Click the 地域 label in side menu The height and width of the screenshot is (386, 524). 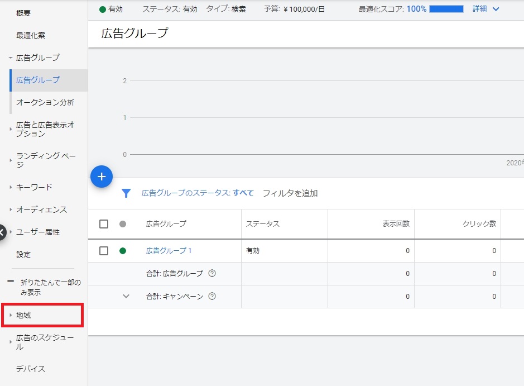pyautogui.click(x=23, y=315)
